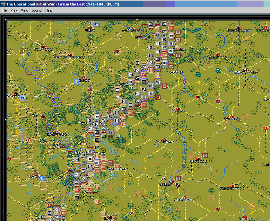Screen dimensions: 270x221
Task: Select the HQ unit on the Dyatkovo label
Action: [x=97, y=125]
